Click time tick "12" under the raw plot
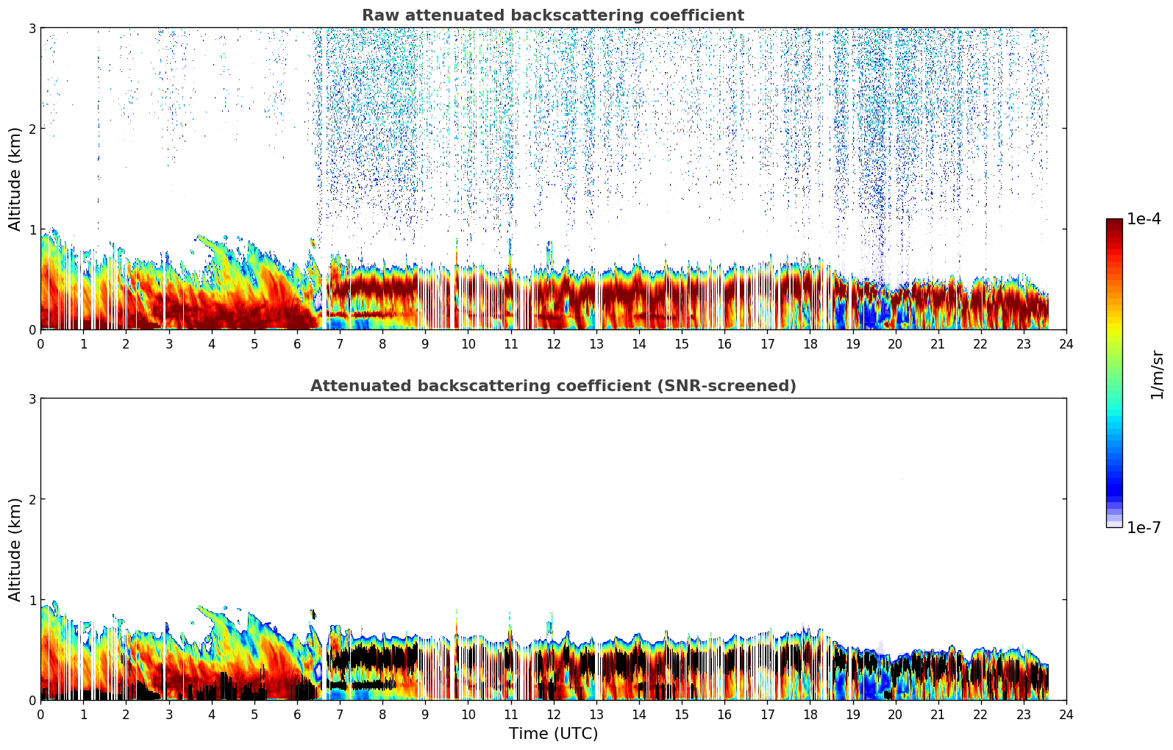The width and height of the screenshot is (1173, 750). coord(553,343)
